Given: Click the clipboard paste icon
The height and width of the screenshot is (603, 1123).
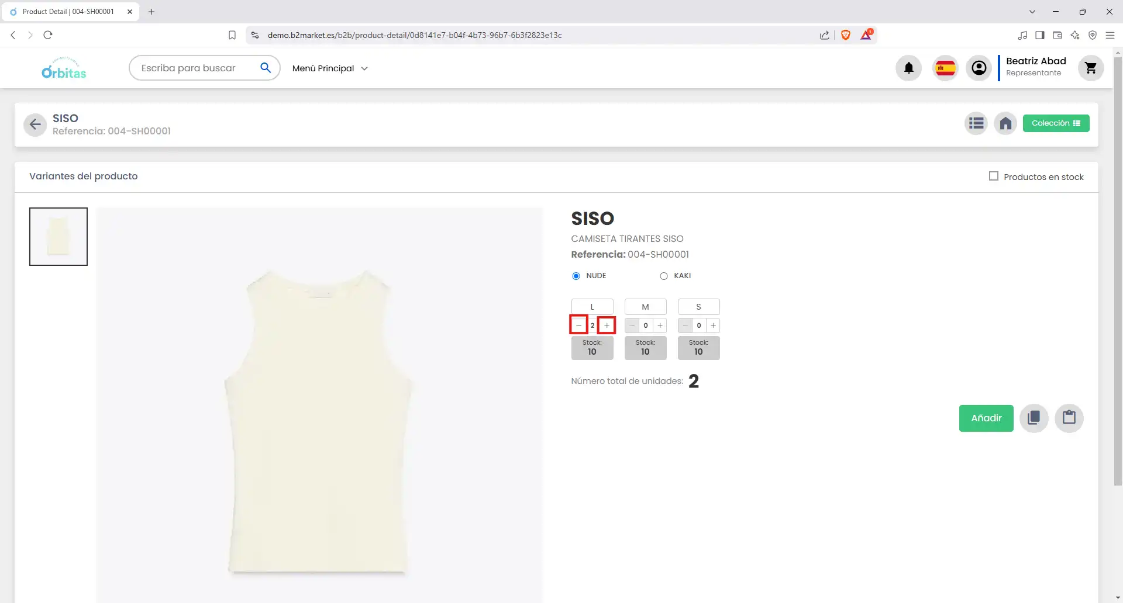Looking at the screenshot, I should 1069,418.
